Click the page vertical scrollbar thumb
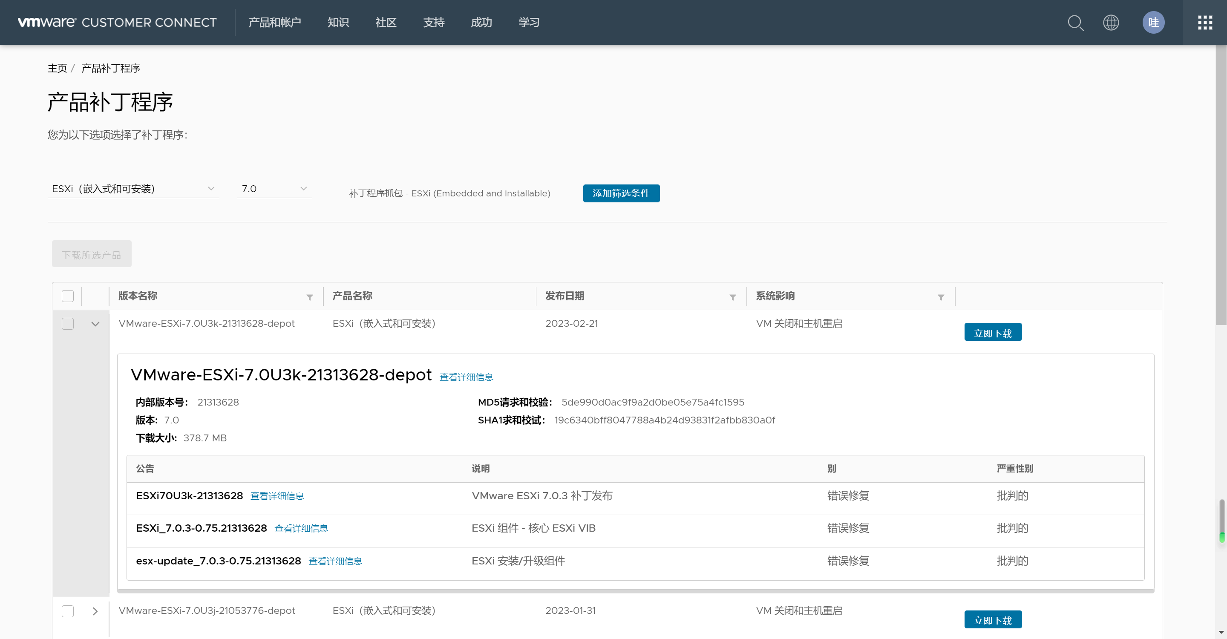 (x=1221, y=186)
